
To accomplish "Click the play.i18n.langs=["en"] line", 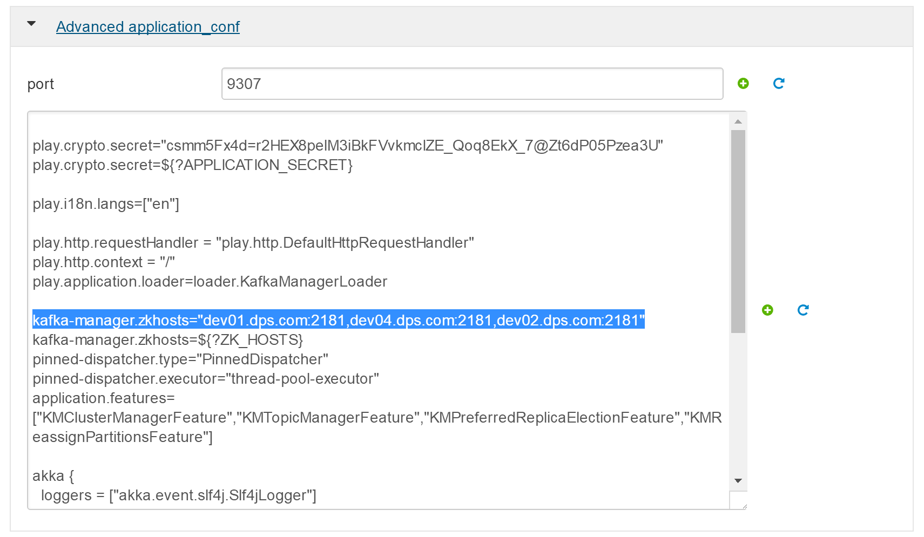I will (106, 203).
